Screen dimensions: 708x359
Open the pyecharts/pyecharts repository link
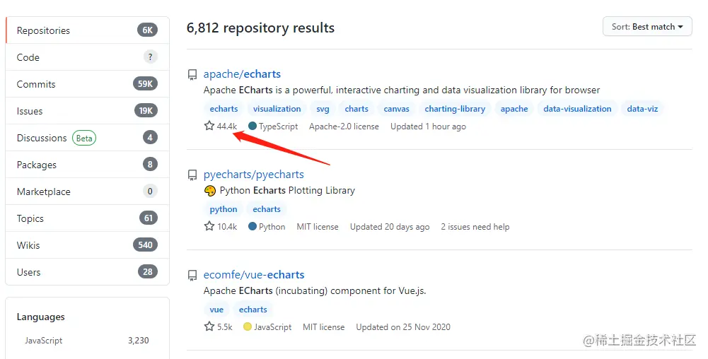(x=253, y=175)
